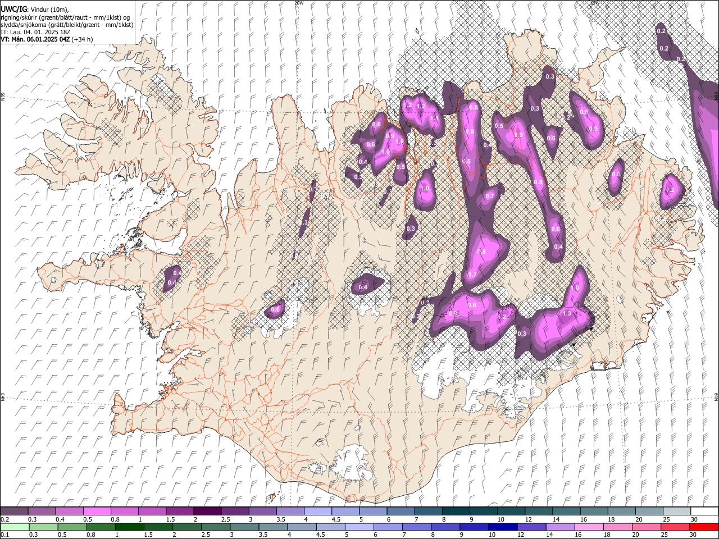719x539 pixels.
Task: Click the snow-scale swatch between 1.5 and 2
Action: pyautogui.click(x=180, y=511)
